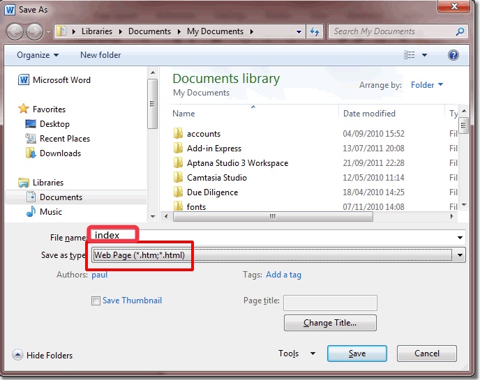
Task: Click the Search My Documents box
Action: click(398, 31)
